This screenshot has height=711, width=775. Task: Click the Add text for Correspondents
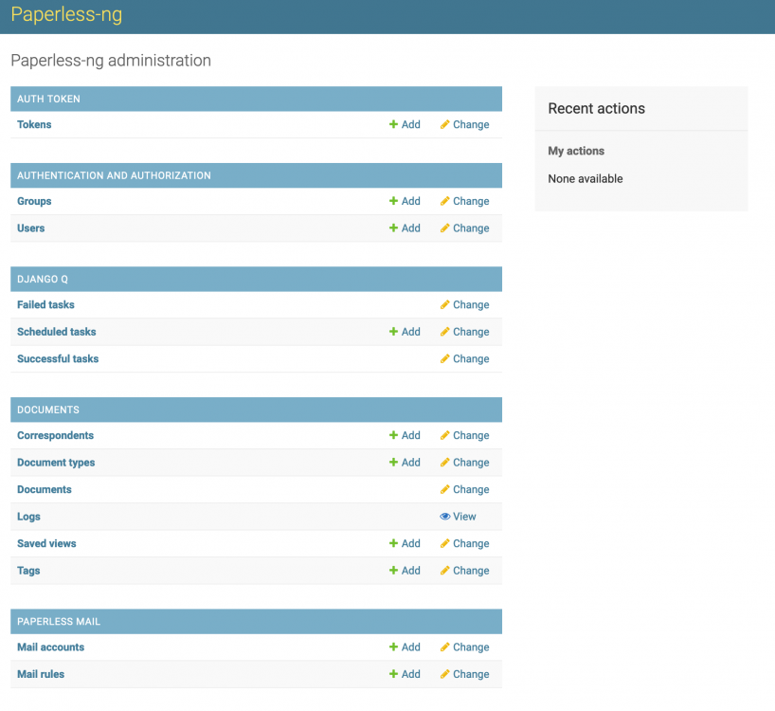(x=411, y=435)
